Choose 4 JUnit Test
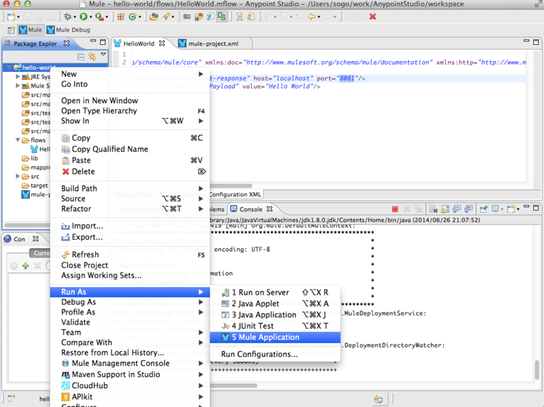544x407 pixels. click(x=275, y=326)
